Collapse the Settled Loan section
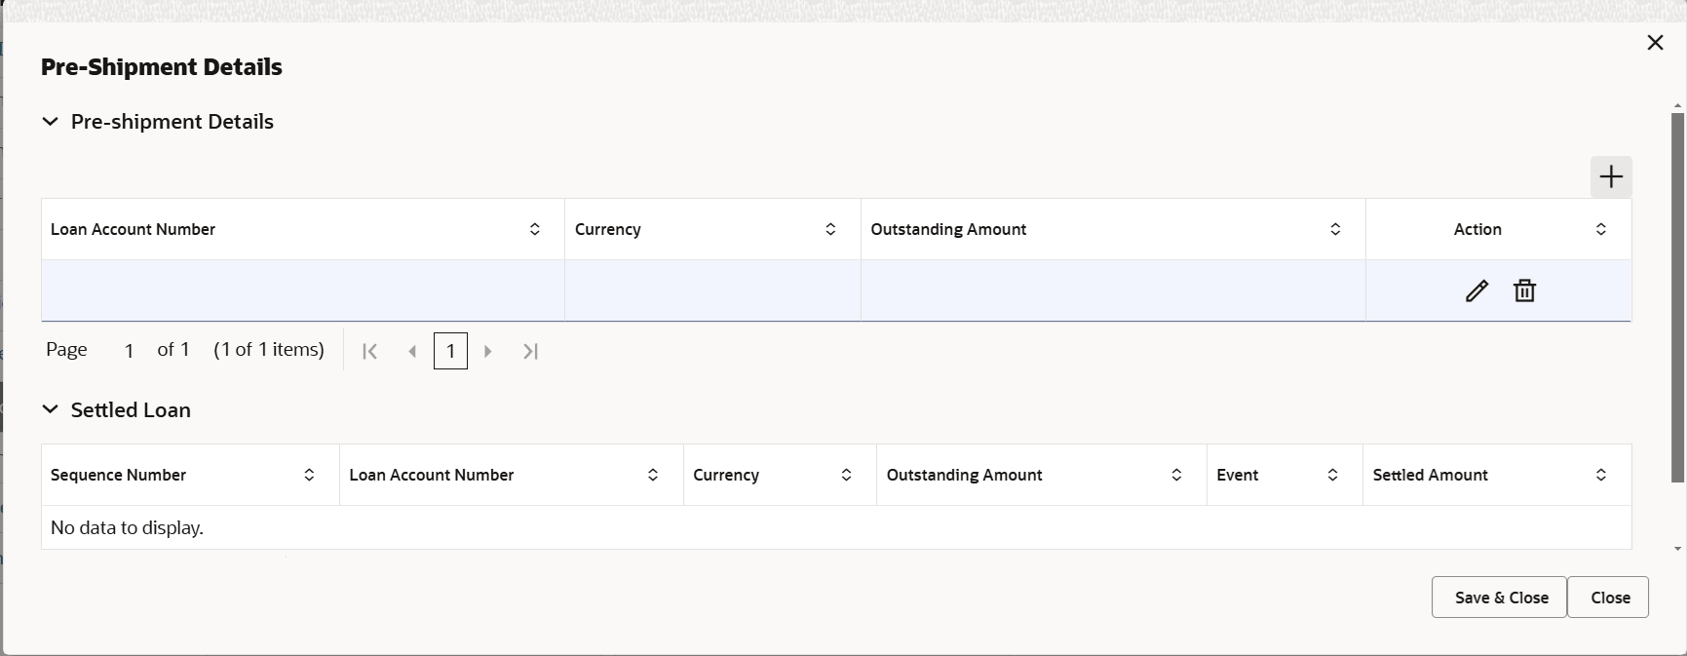1687x656 pixels. (x=51, y=410)
